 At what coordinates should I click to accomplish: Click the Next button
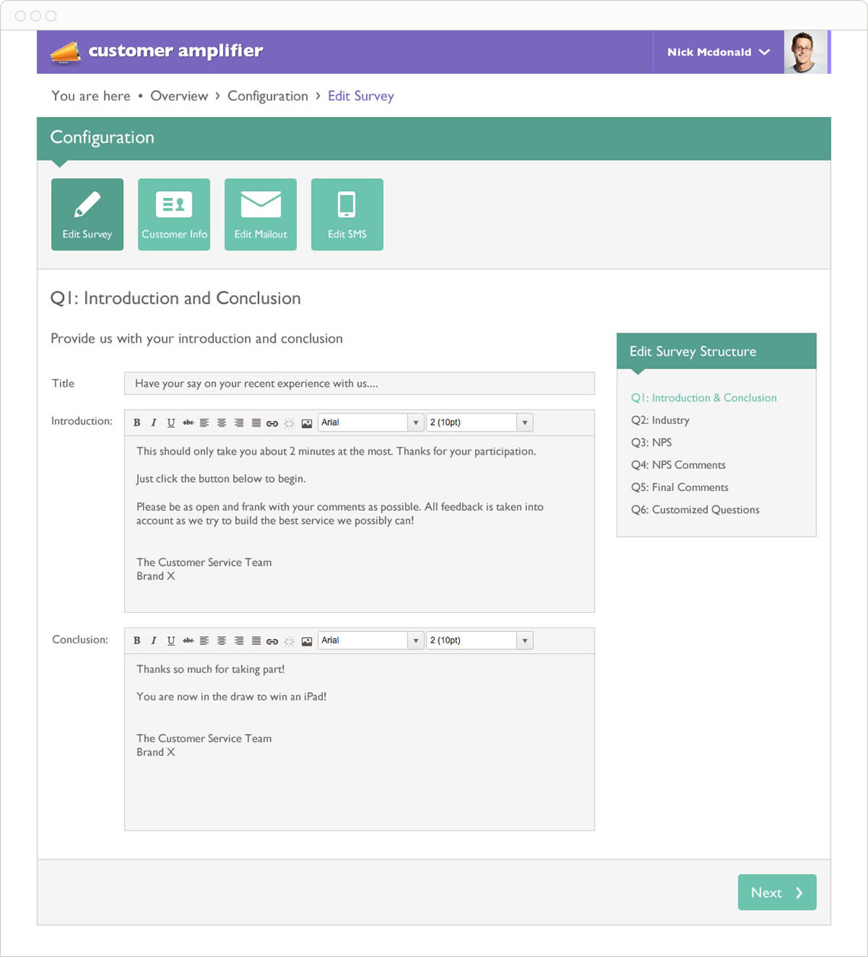point(777,892)
